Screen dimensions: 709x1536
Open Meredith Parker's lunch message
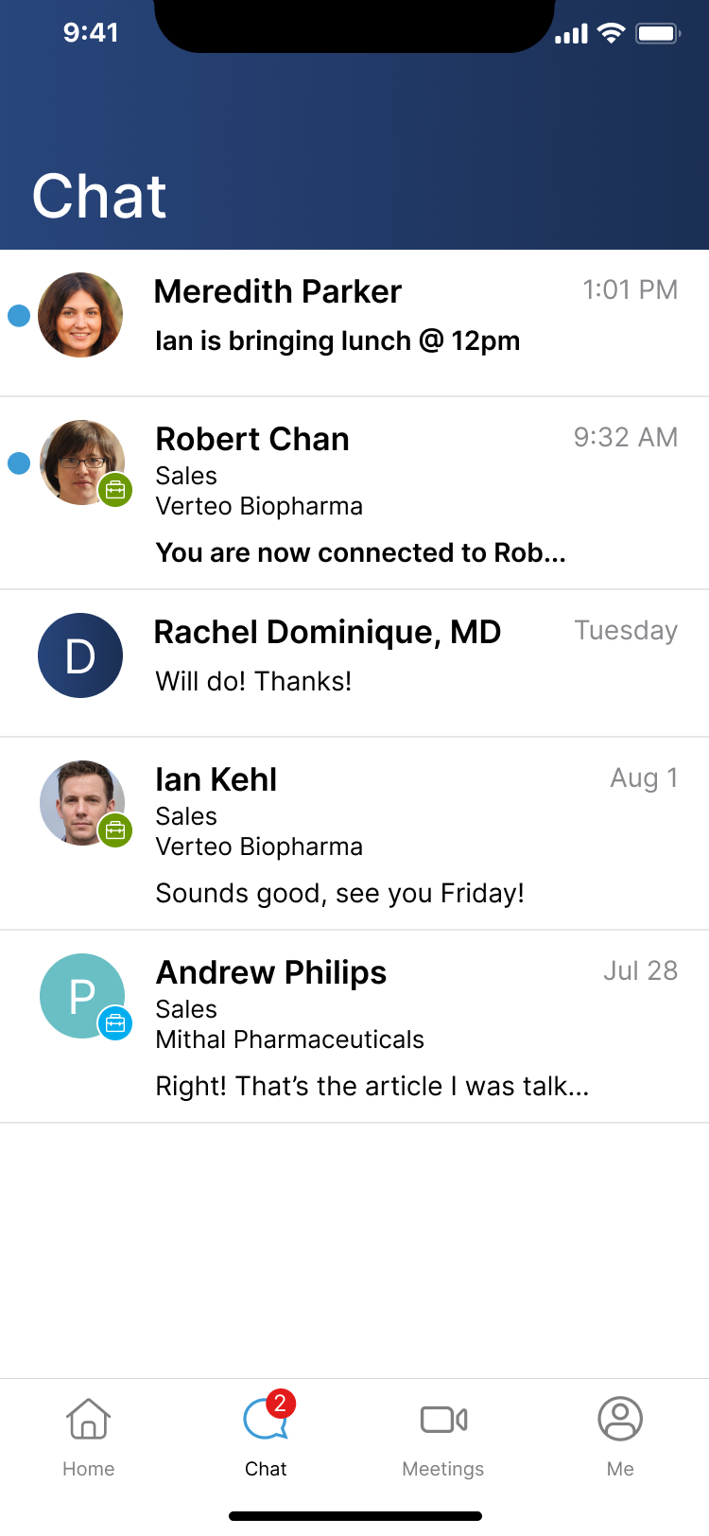tap(337, 340)
